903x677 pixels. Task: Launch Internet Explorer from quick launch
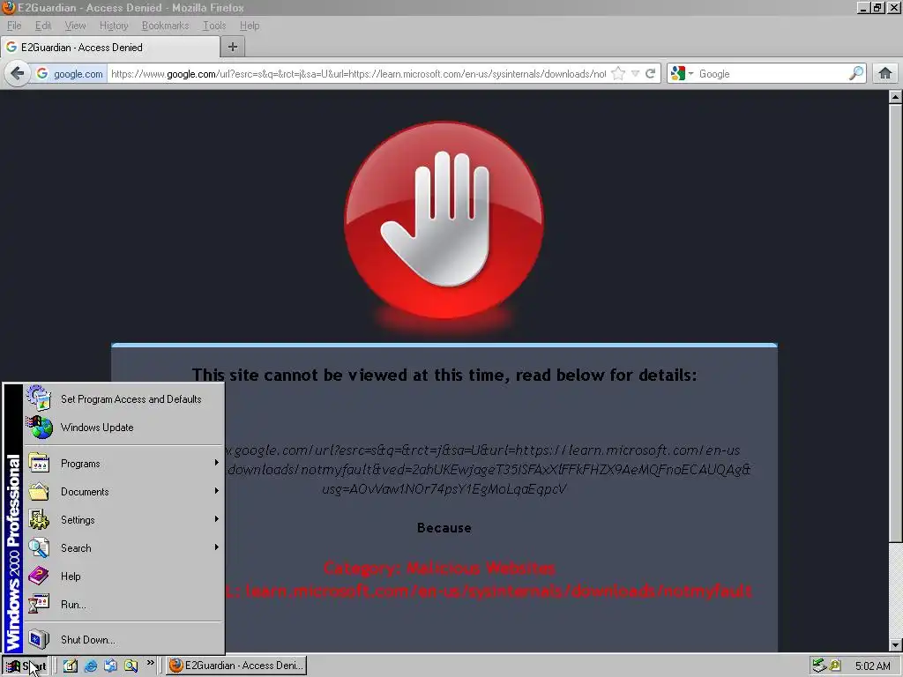(91, 666)
